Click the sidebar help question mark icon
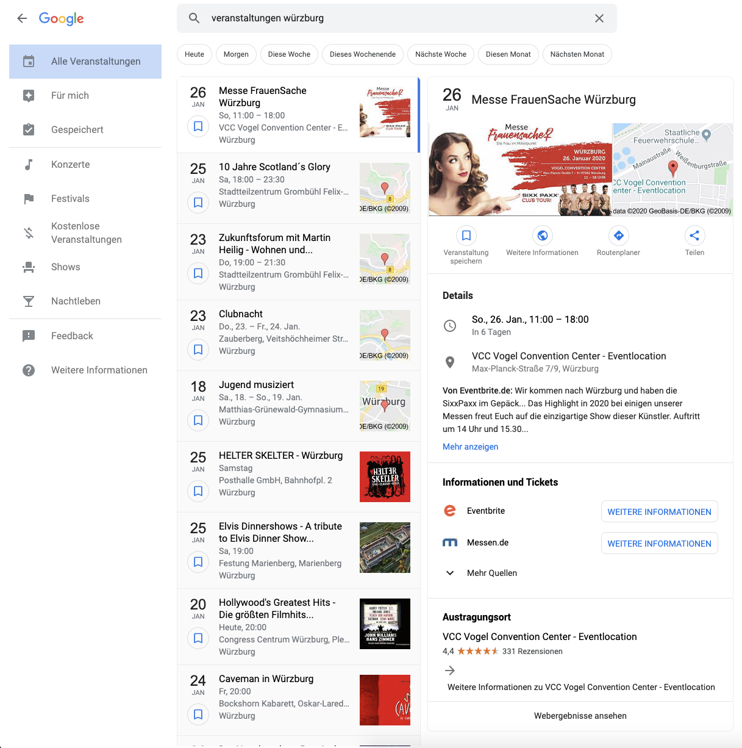742x748 pixels. pos(29,370)
